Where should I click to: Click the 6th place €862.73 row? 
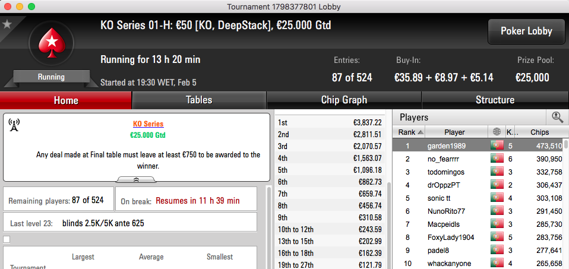[330, 182]
